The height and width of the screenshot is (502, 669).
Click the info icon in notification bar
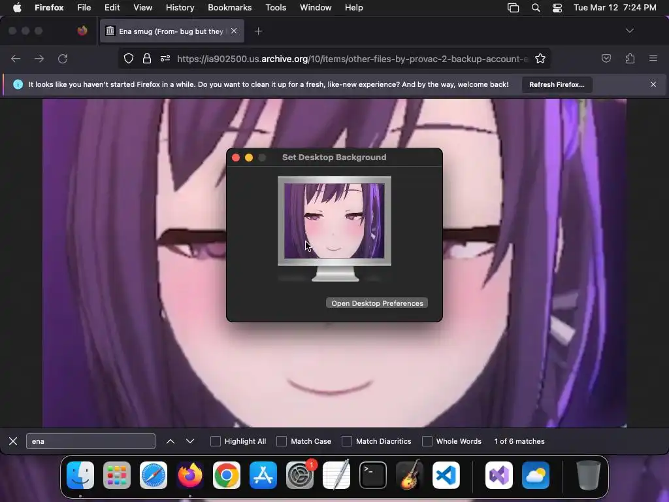point(18,84)
